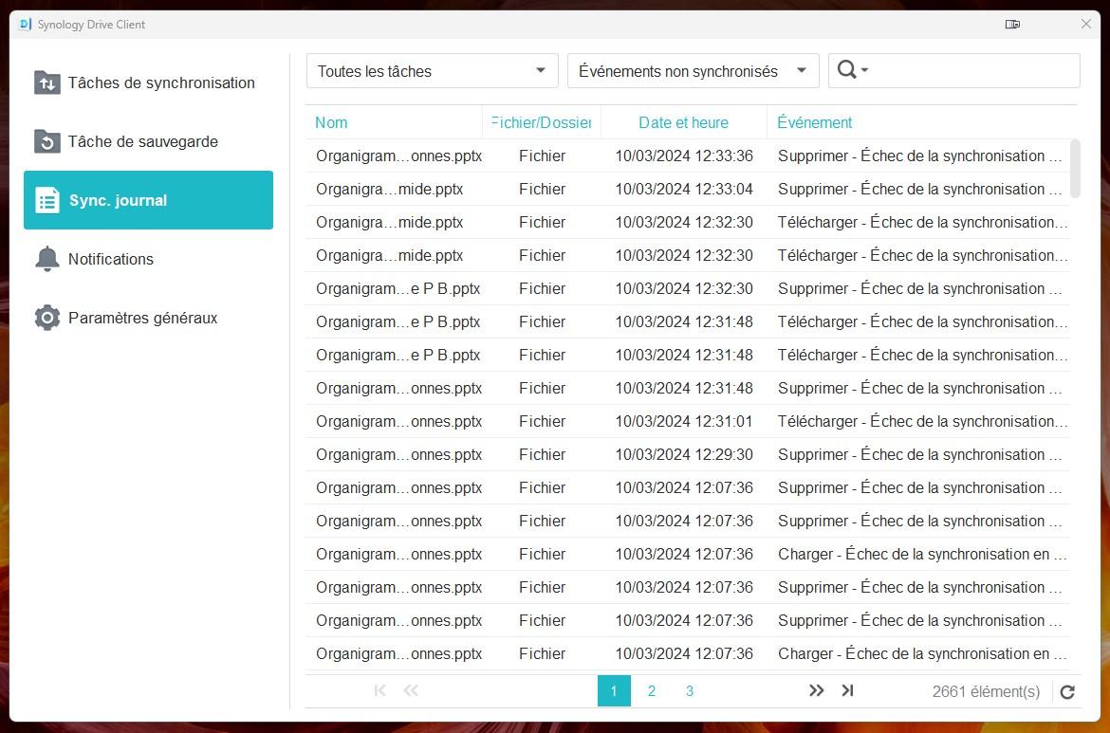Switch to page 3 of the log
This screenshot has width=1110, height=733.
690,691
